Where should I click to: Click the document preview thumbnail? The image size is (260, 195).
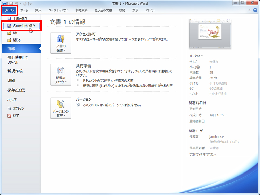click(x=210, y=34)
